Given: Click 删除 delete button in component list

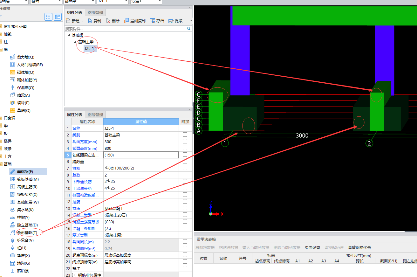Looking at the screenshot, I should tap(113, 21).
